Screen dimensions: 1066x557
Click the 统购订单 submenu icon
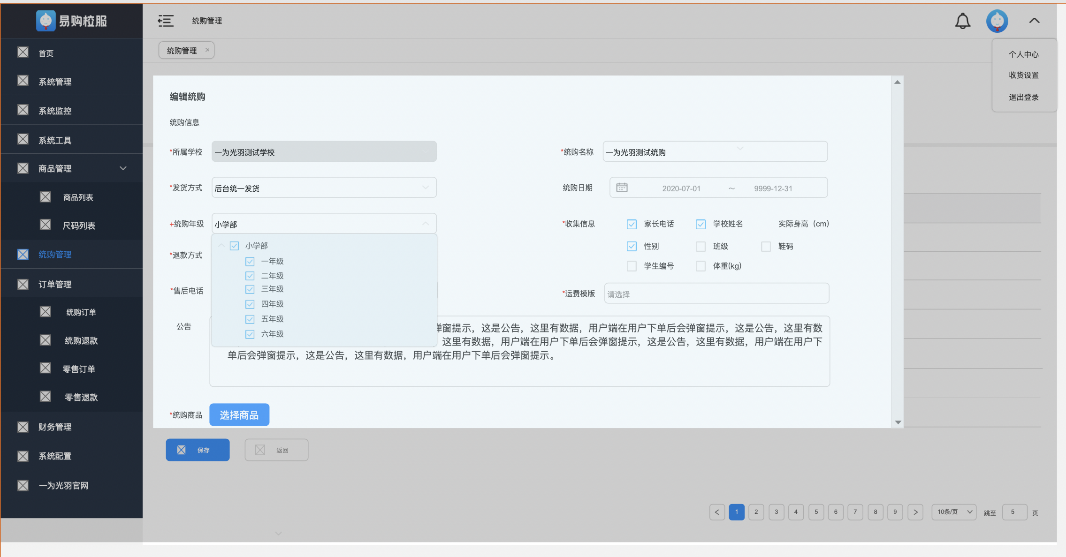point(46,312)
